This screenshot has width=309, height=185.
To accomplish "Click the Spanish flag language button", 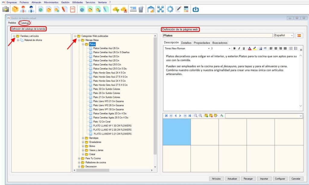I will pyautogui.click(x=299, y=36).
